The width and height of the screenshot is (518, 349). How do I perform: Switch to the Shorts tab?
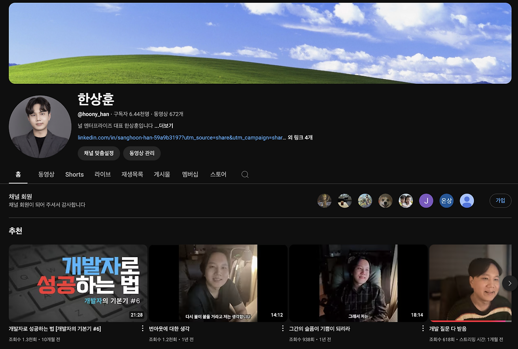click(74, 174)
